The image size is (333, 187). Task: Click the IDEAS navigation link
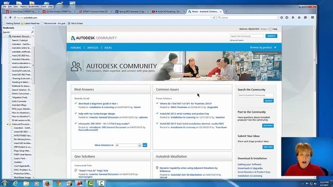[108, 48]
